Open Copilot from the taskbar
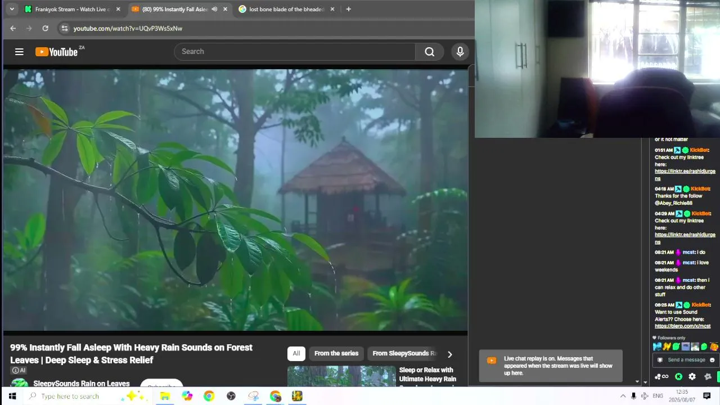The height and width of the screenshot is (405, 720). (187, 396)
